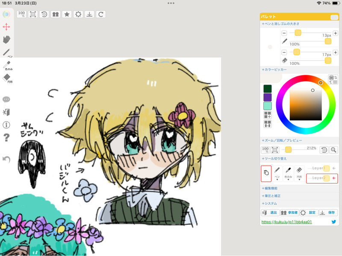Select the hand tool in tool switcher

coord(266,174)
